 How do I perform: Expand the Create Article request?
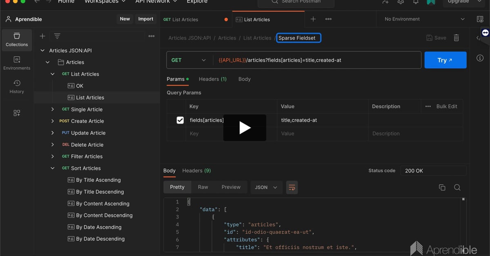pyautogui.click(x=53, y=121)
